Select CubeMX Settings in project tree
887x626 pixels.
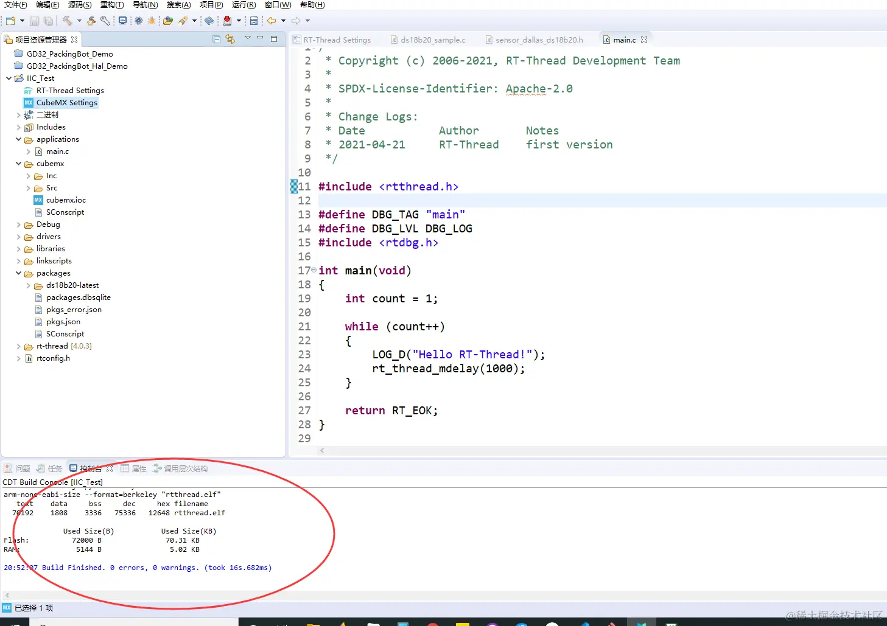tap(60, 103)
